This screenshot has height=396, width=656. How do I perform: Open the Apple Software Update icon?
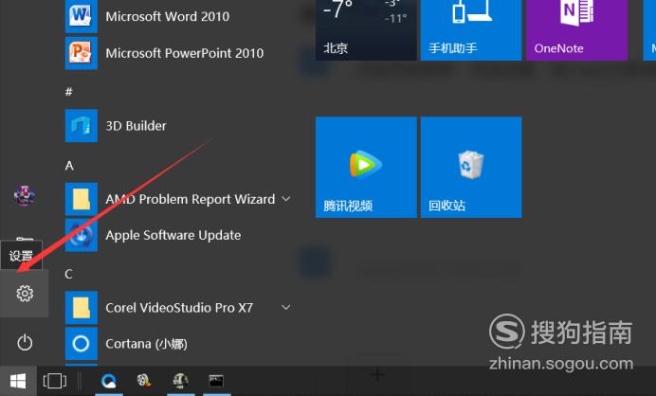coord(82,235)
